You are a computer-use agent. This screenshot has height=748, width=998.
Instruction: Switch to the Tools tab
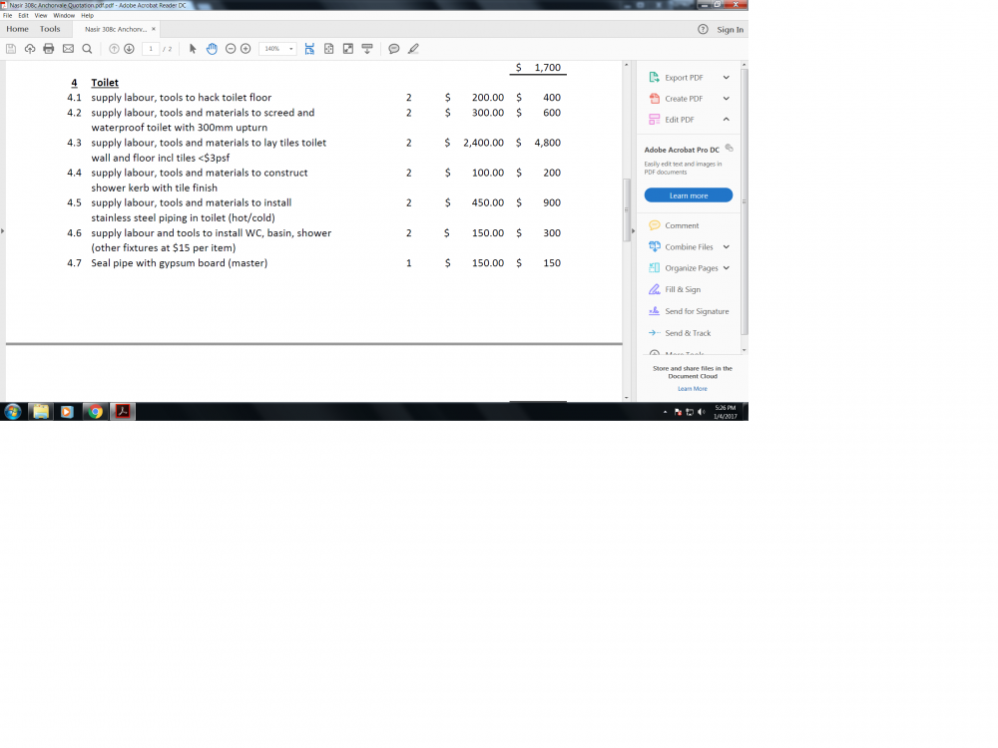50,29
